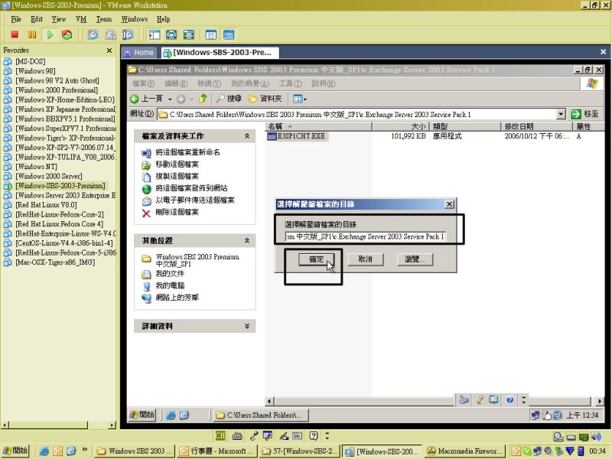The image size is (612, 459).
Task: Click the publish file to web link
Action: pyautogui.click(x=191, y=188)
